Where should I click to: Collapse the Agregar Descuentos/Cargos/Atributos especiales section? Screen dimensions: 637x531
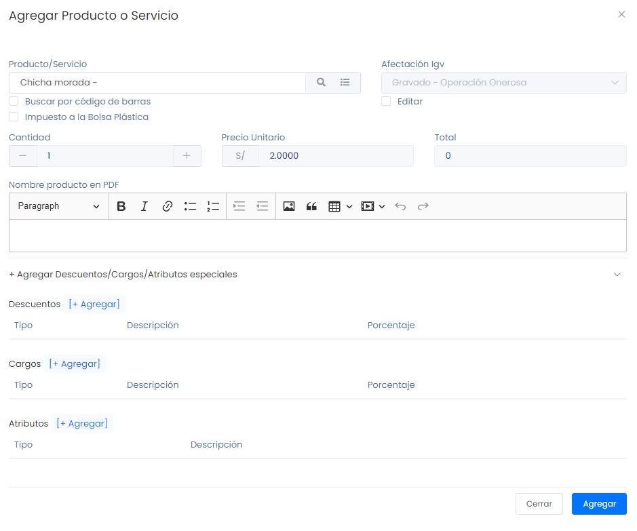pyautogui.click(x=617, y=275)
